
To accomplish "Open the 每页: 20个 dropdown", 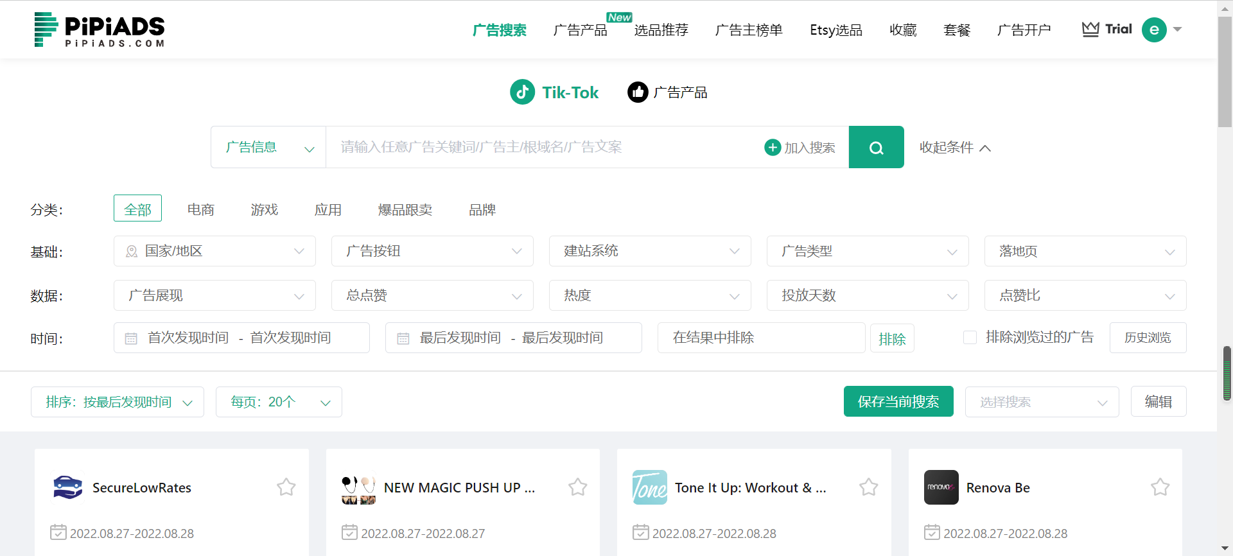I will pos(279,402).
